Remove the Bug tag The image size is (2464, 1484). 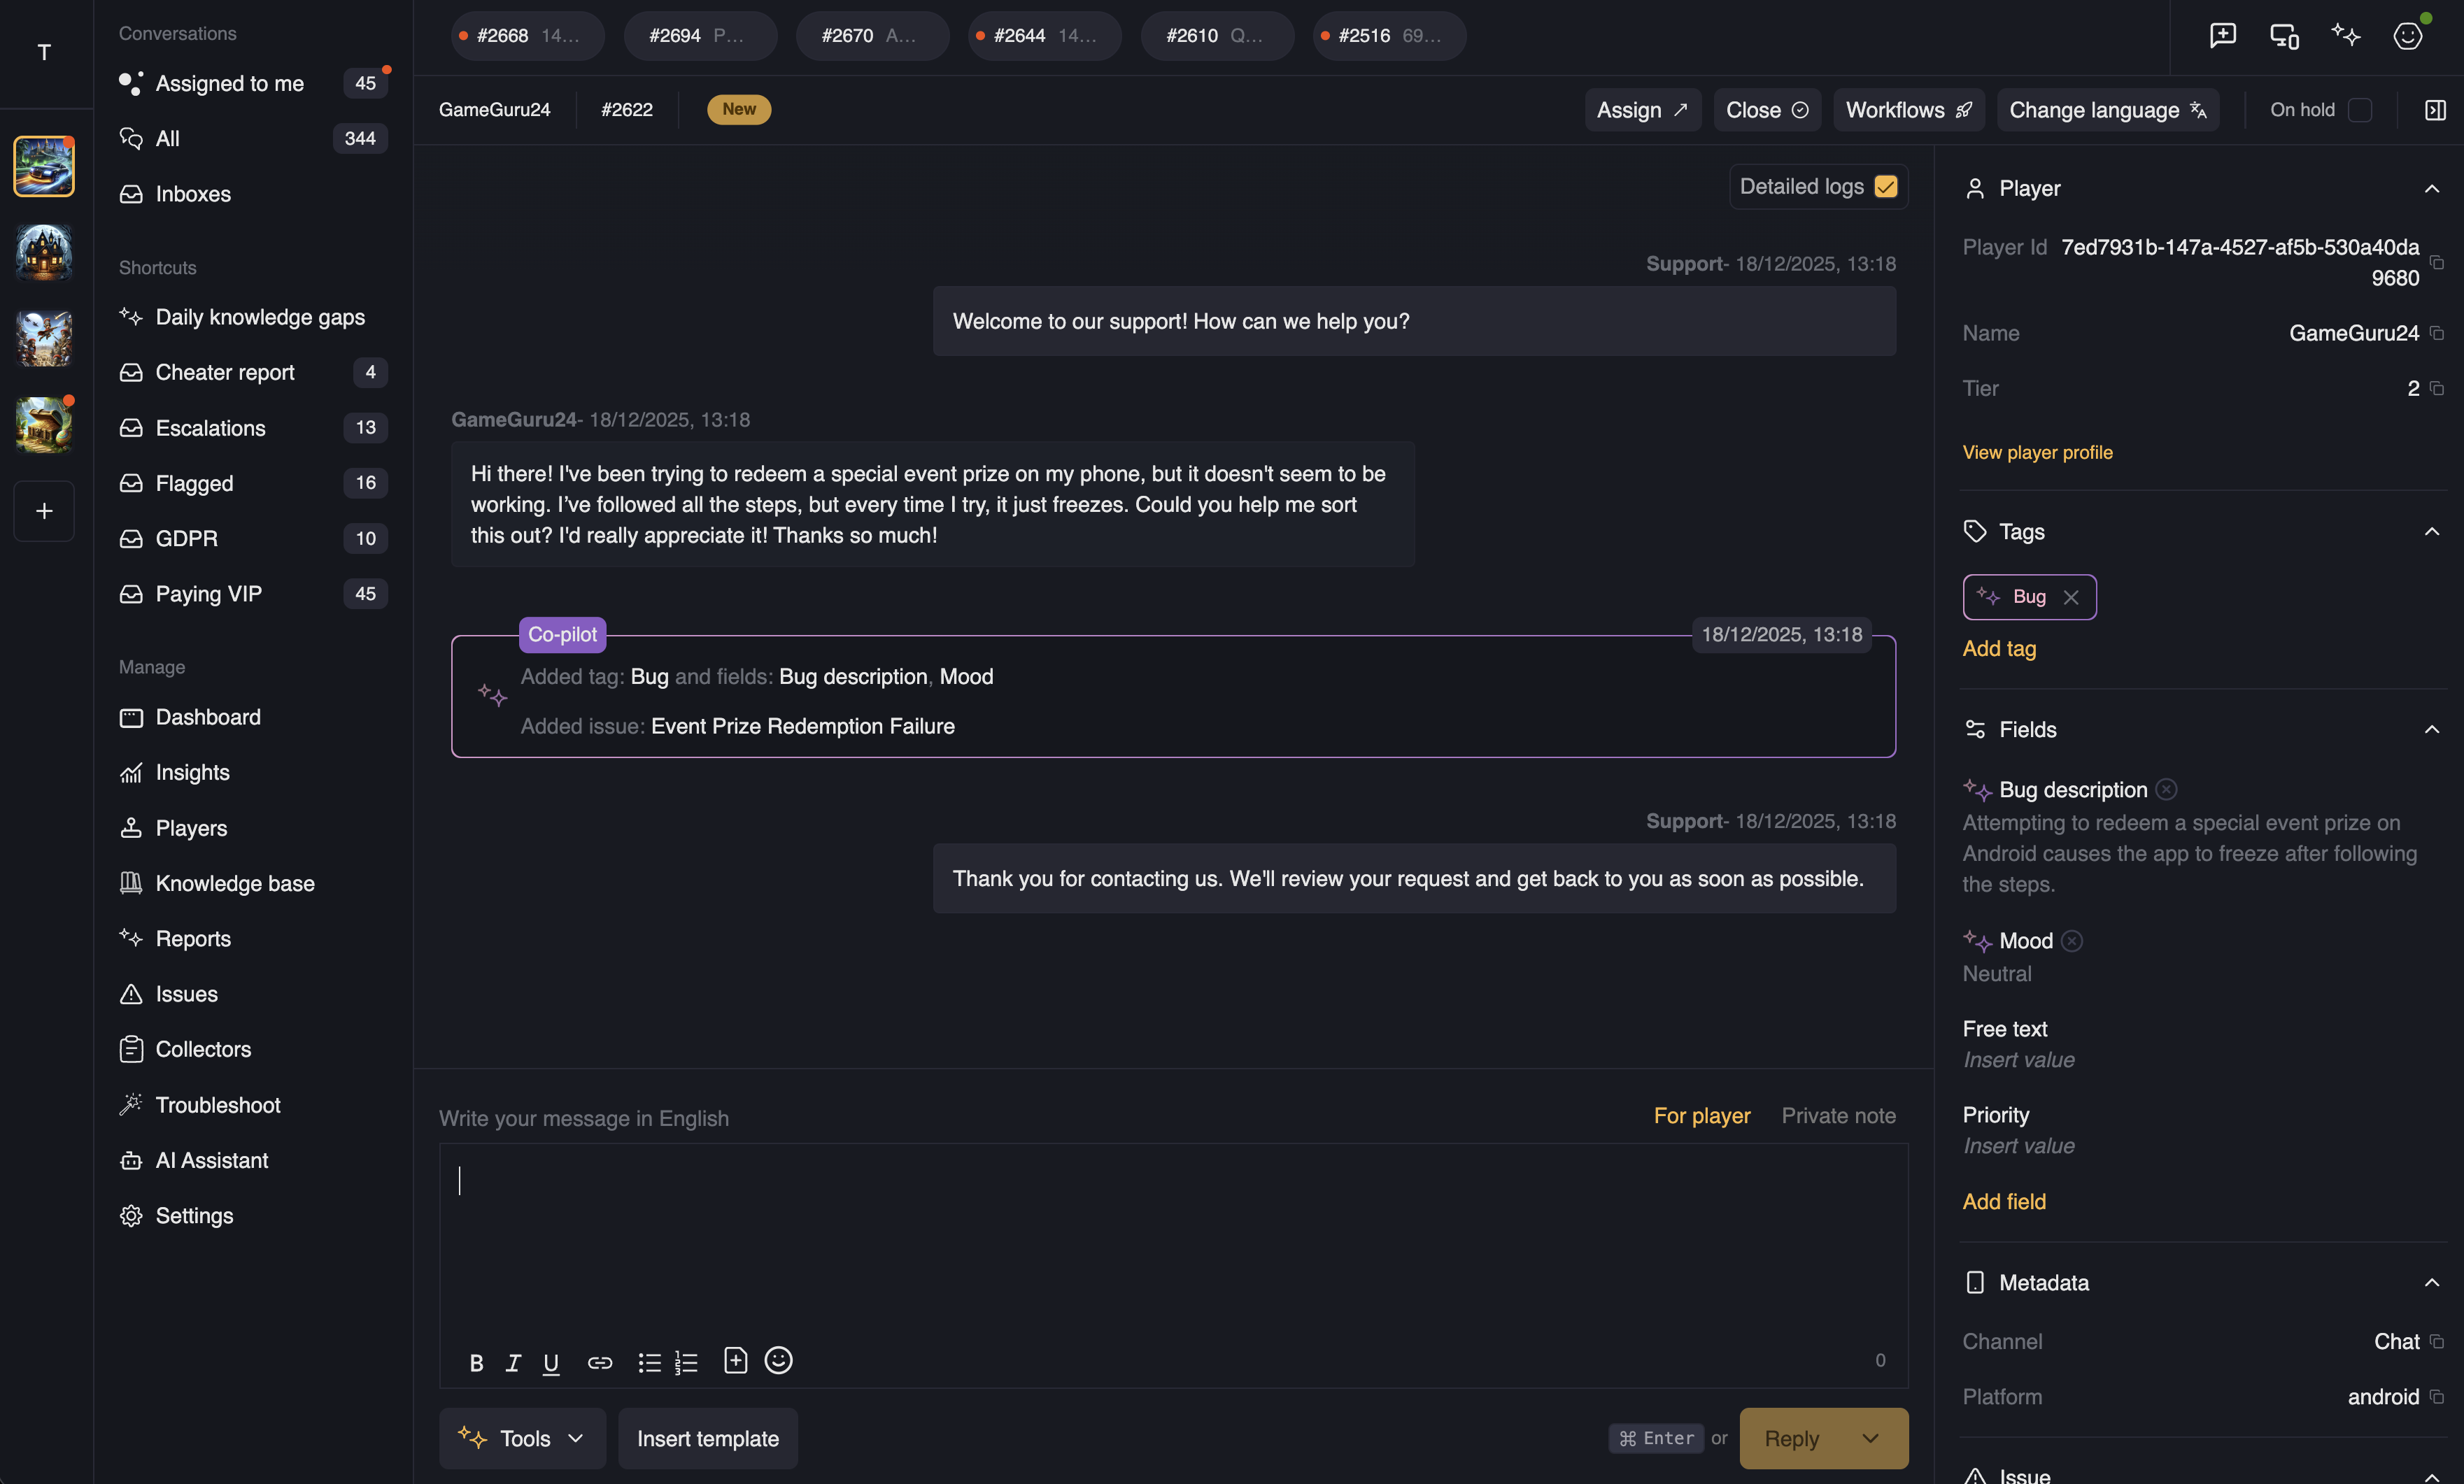(x=2071, y=597)
